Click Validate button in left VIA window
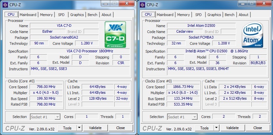273x135 pixels. (95, 128)
